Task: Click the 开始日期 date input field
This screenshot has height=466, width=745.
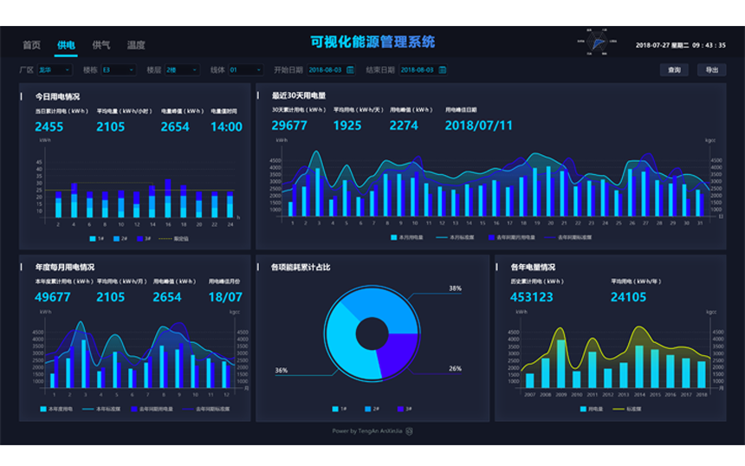Action: point(326,70)
